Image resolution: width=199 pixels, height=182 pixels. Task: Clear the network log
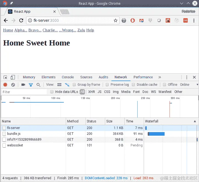point(13,85)
